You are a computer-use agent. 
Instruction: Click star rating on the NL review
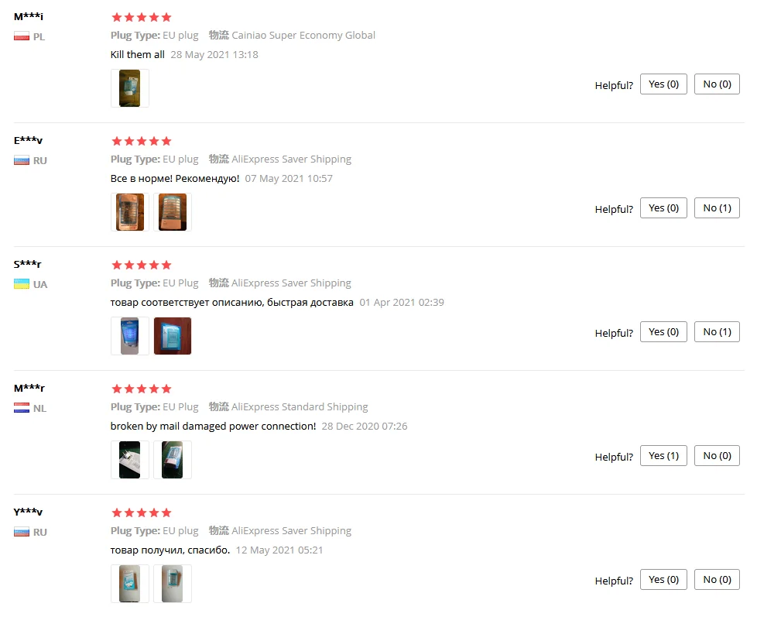pos(142,389)
